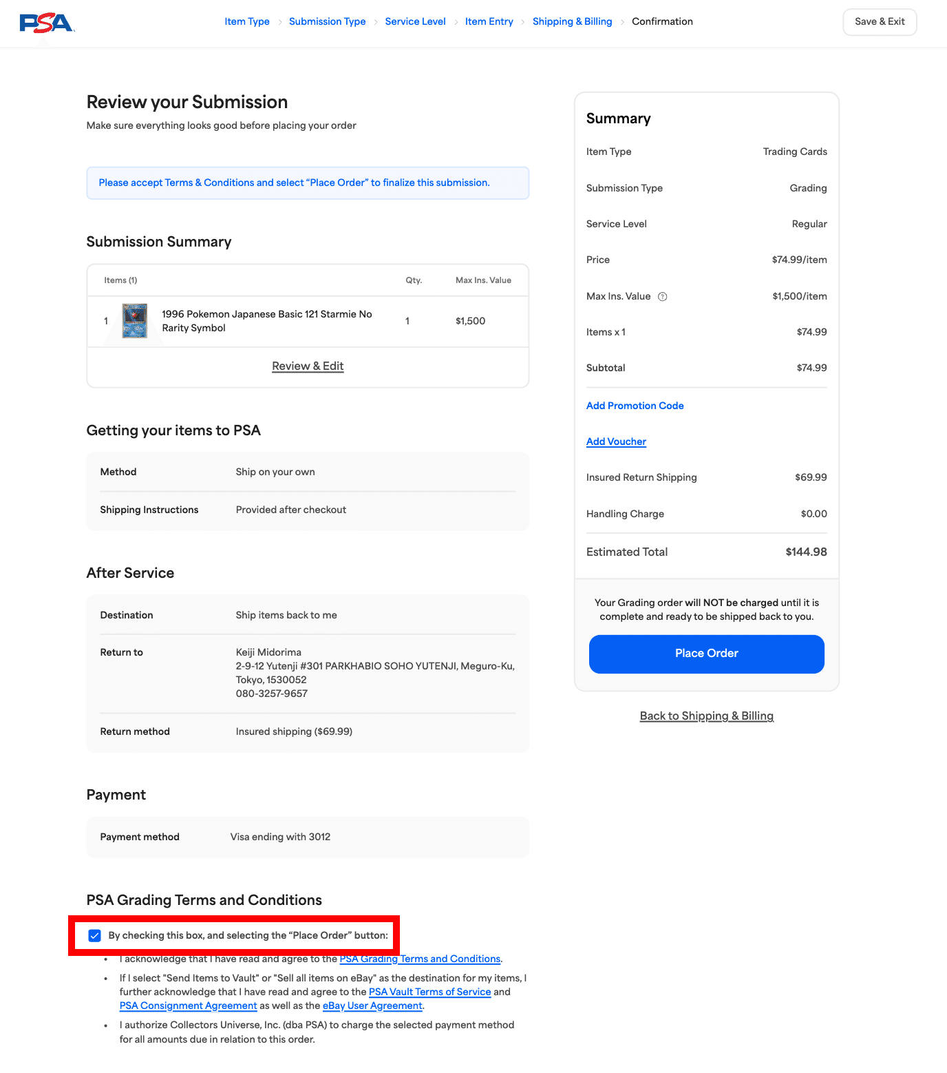Go Back to Shipping & Billing

pyautogui.click(x=707, y=716)
